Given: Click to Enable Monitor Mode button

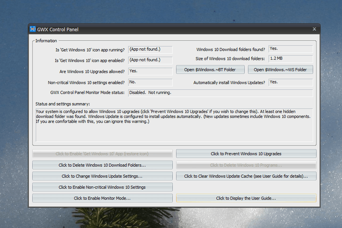Looking at the screenshot, I should click(102, 198).
